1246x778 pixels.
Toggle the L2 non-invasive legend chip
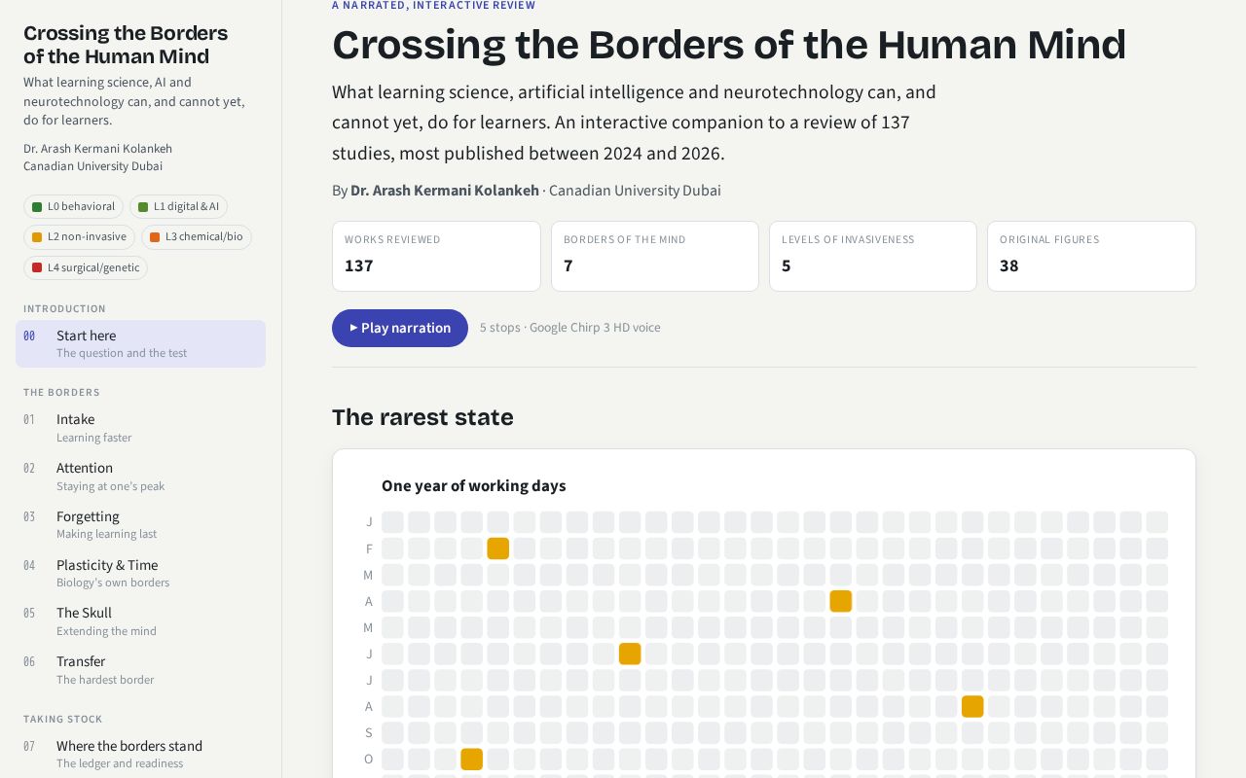80,237
